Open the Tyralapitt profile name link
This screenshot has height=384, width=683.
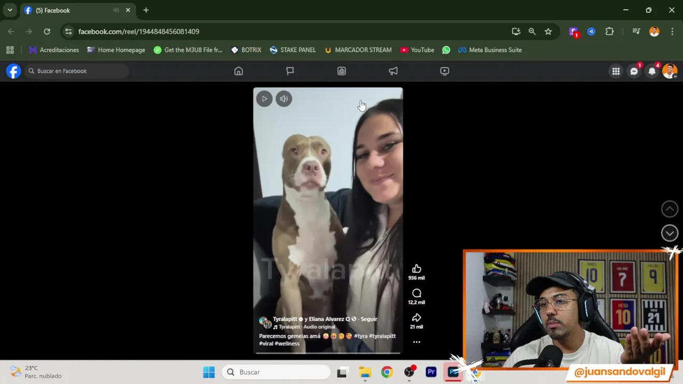pyautogui.click(x=285, y=319)
